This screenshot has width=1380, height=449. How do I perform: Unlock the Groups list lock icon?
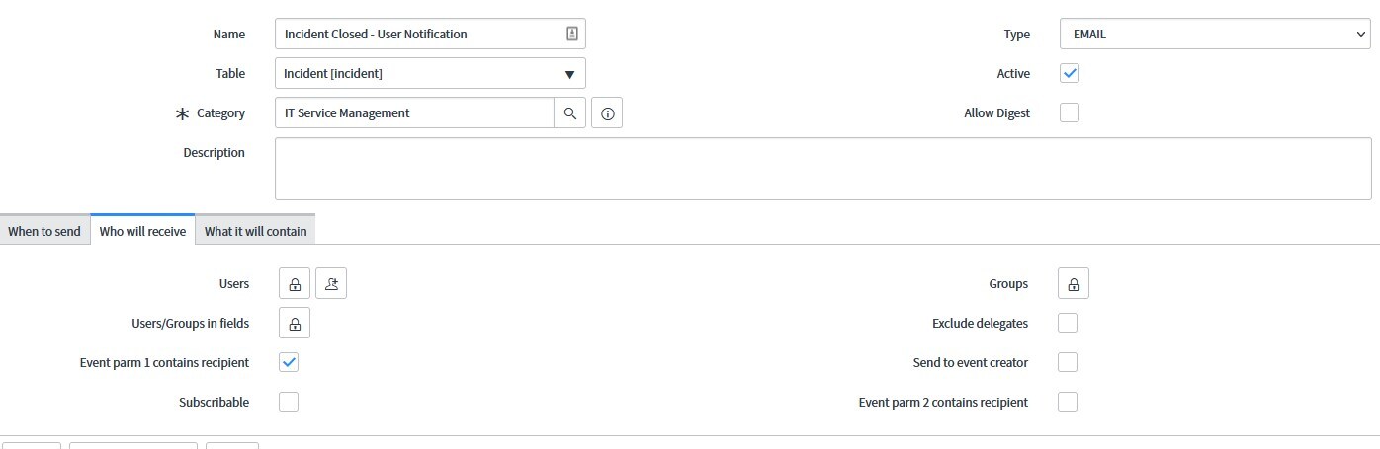tap(1074, 284)
